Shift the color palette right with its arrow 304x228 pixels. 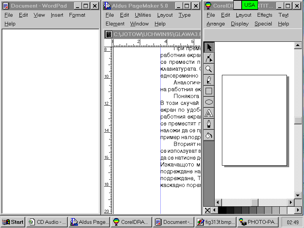pos(298,210)
